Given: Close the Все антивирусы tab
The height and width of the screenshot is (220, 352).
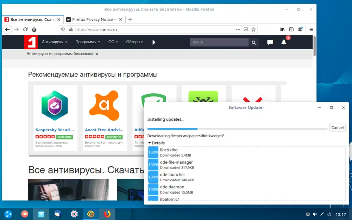Looking at the screenshot, I should [59, 19].
